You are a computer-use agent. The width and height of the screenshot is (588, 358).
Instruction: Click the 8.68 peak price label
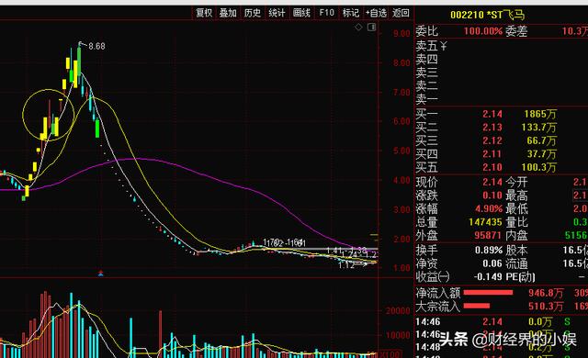pos(96,46)
